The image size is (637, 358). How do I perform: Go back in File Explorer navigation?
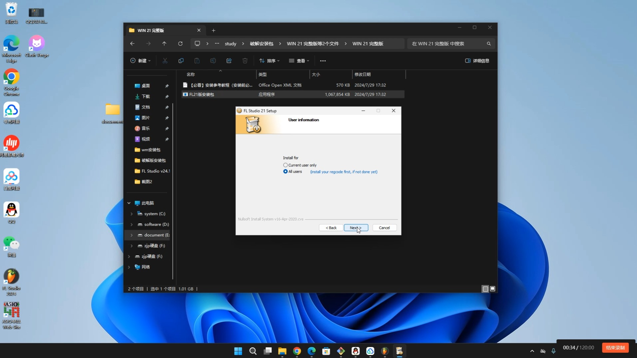coord(132,44)
